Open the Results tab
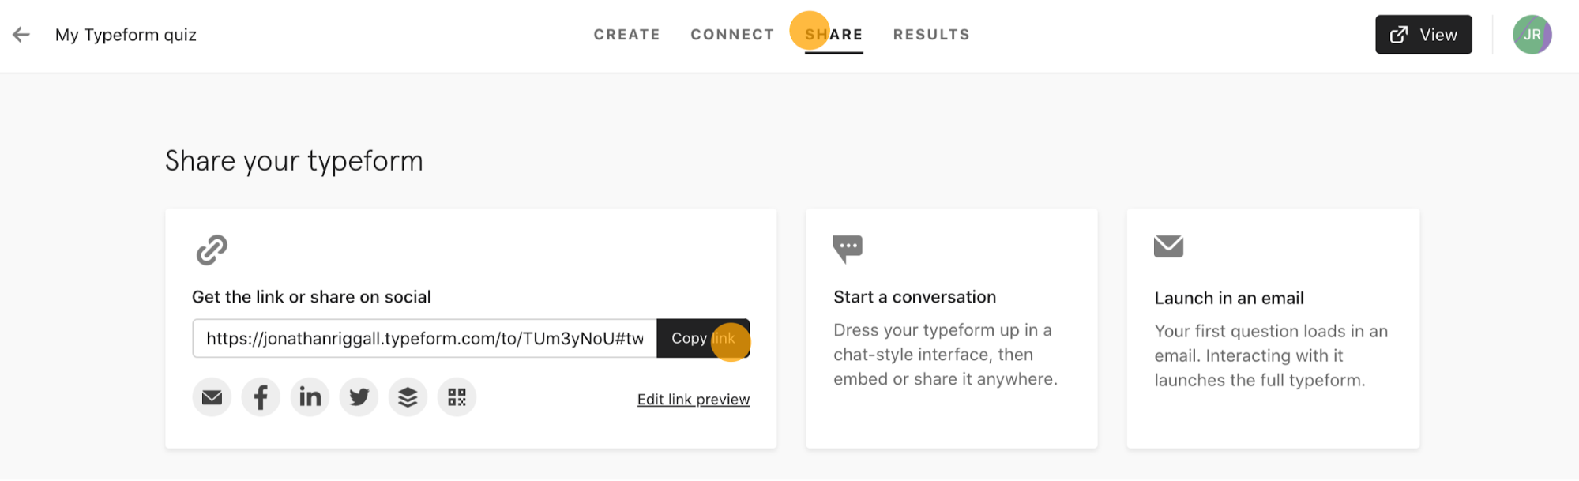Image resolution: width=1579 pixels, height=481 pixels. point(931,35)
